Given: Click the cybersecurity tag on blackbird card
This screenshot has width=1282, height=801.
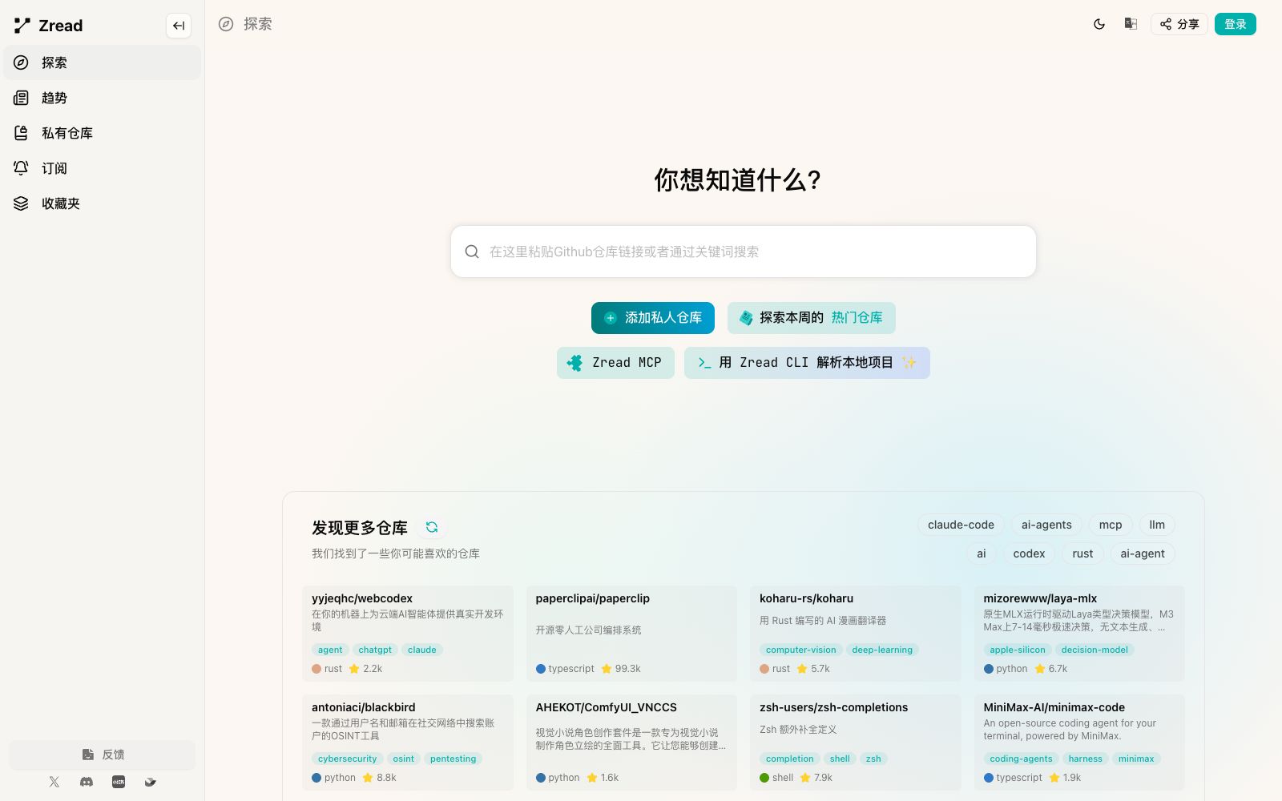Looking at the screenshot, I should tap(347, 759).
